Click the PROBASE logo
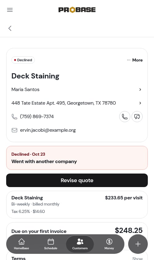Image resolution: width=154 pixels, height=260 pixels. pyautogui.click(x=77, y=10)
